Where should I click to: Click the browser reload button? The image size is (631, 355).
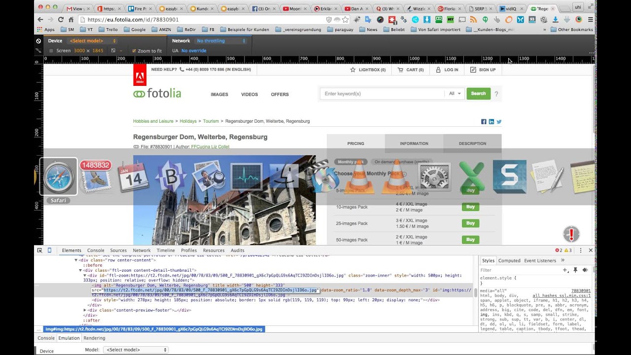(x=61, y=19)
